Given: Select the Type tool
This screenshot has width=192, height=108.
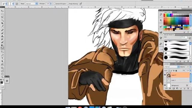Looking at the screenshot, I should pos(2,58).
